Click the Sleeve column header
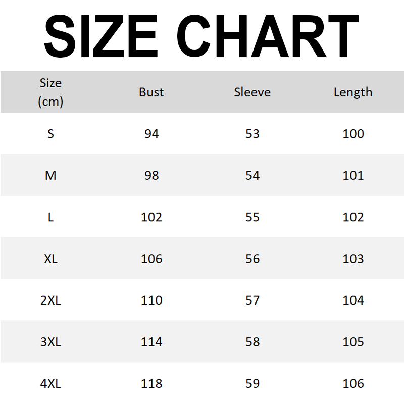 [x=252, y=92]
